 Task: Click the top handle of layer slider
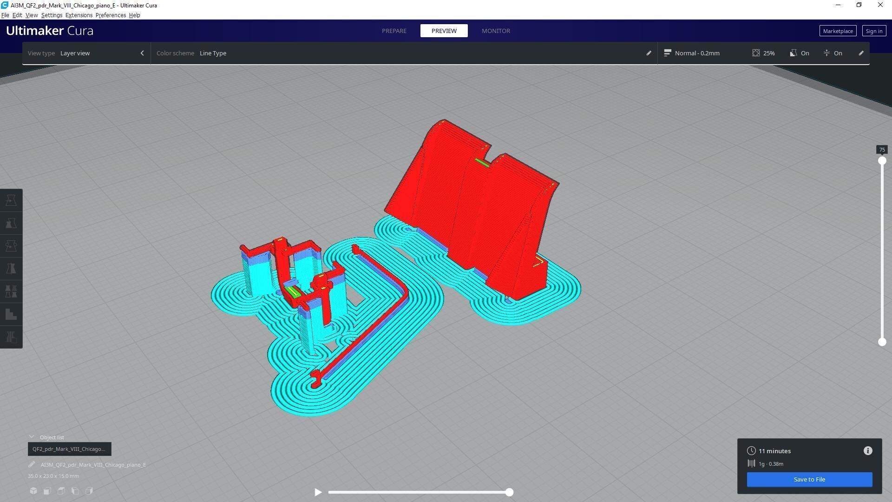(x=882, y=161)
